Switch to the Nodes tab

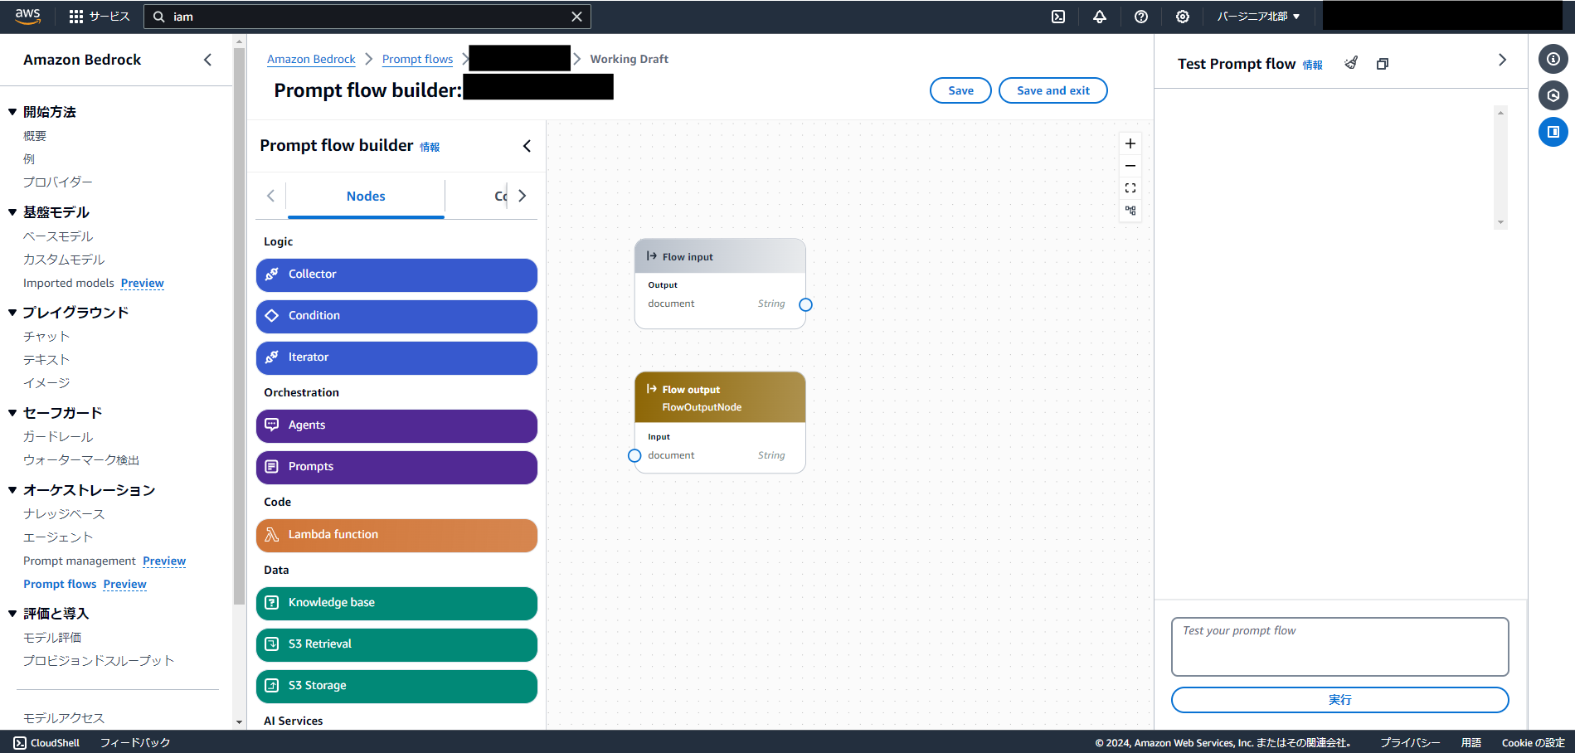[365, 197]
